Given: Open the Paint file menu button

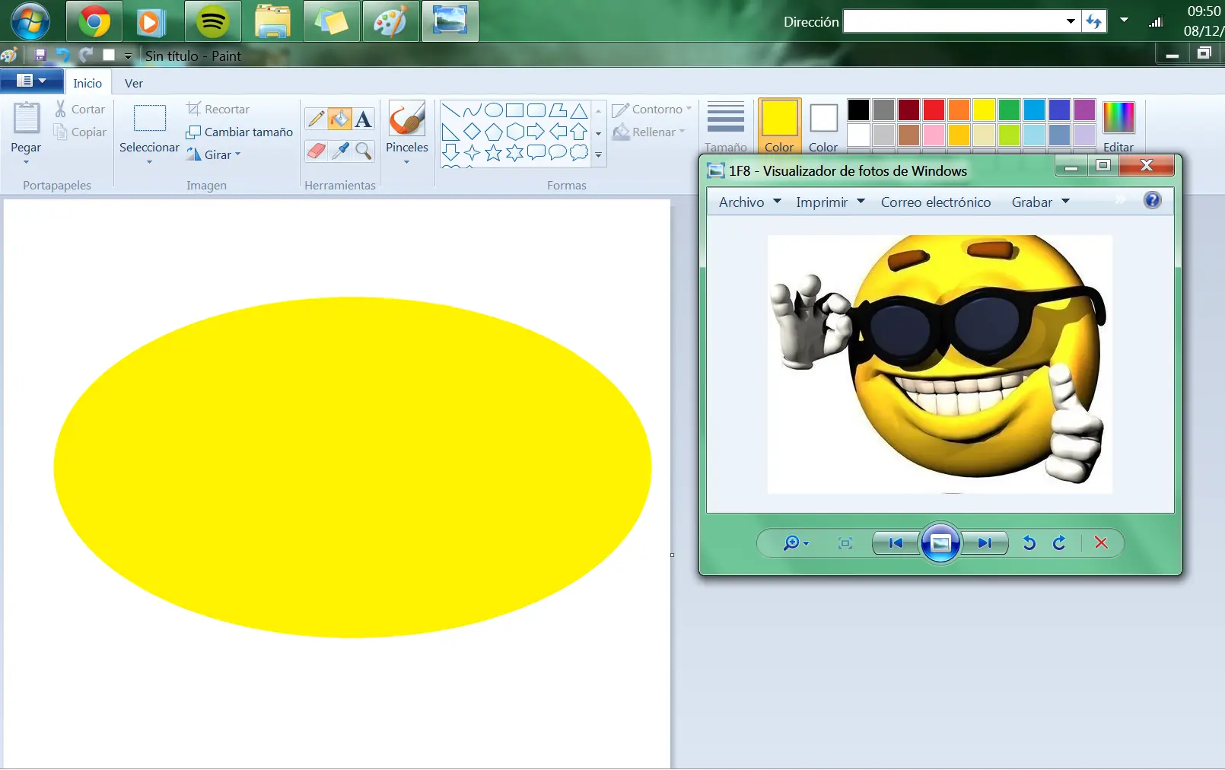Looking at the screenshot, I should tap(31, 81).
